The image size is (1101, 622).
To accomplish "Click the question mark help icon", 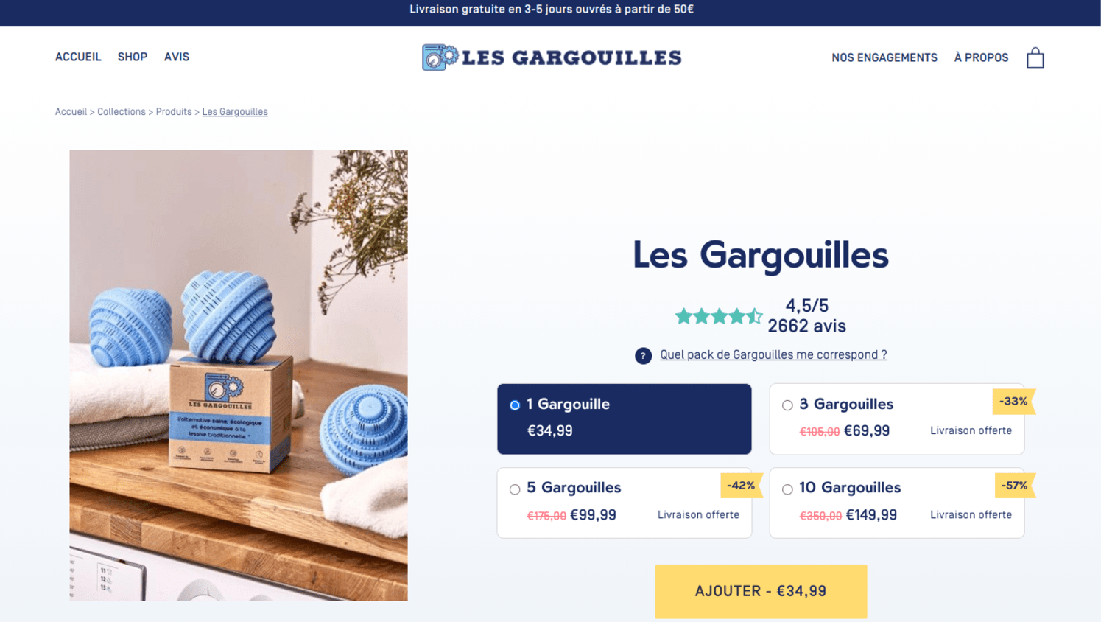I will point(643,356).
